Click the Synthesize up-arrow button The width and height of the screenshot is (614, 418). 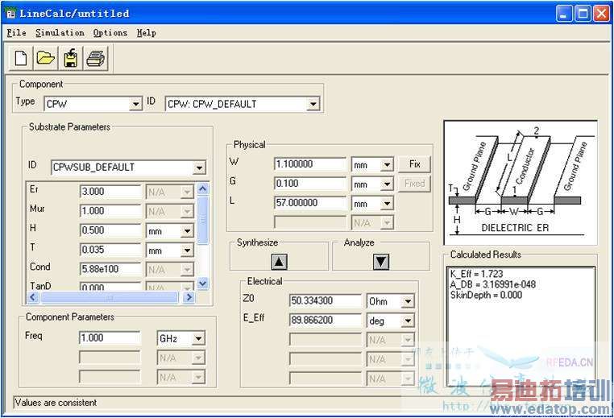pos(279,262)
